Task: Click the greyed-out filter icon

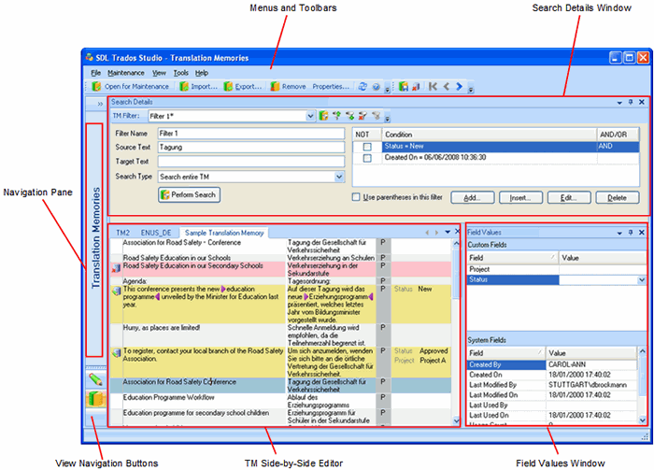Action: (377, 116)
